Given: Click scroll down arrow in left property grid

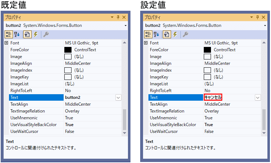Looking at the screenshot, I should [124, 133].
